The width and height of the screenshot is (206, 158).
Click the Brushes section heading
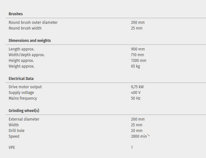[x=16, y=14]
